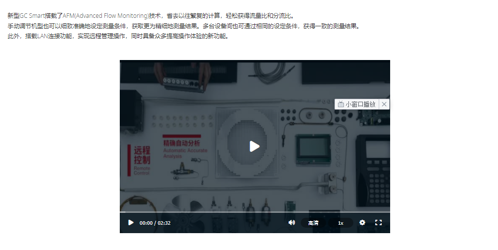Seek using the video progress bar
The width and height of the screenshot is (498, 250).
[x=255, y=212]
